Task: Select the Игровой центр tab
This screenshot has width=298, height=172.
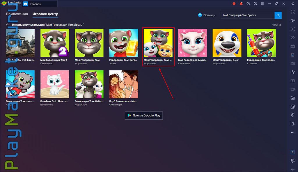Action: [45, 14]
